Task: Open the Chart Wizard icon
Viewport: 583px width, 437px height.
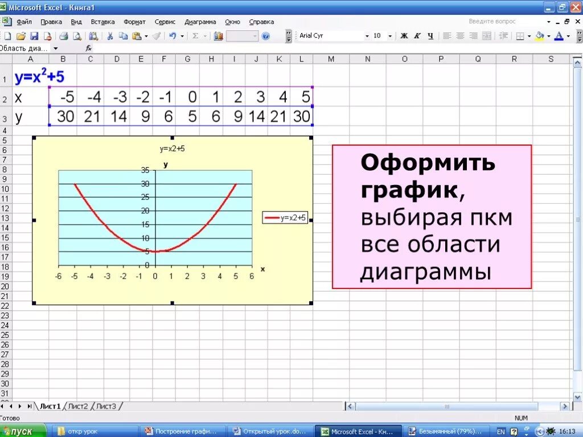Action: click(x=218, y=36)
